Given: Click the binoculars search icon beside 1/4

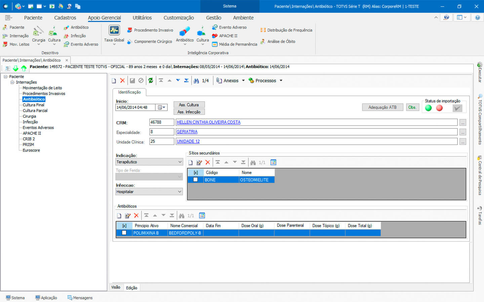Looking at the screenshot, I should pyautogui.click(x=196, y=81).
